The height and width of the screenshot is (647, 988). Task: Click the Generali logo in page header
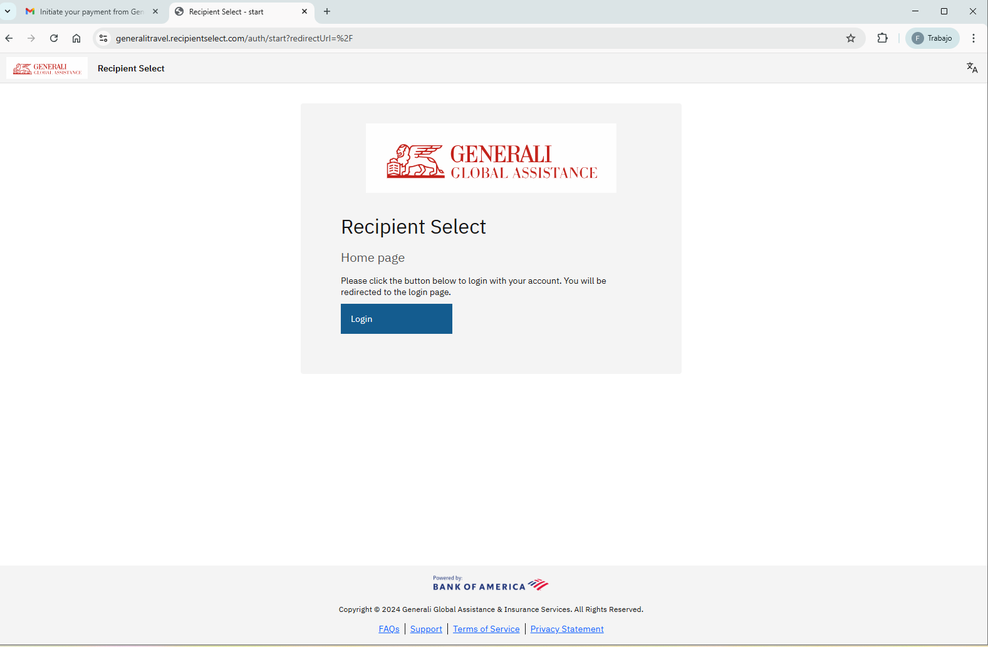click(x=47, y=68)
